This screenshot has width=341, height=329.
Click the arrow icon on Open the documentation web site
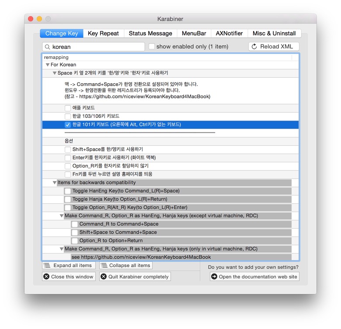[214, 277]
